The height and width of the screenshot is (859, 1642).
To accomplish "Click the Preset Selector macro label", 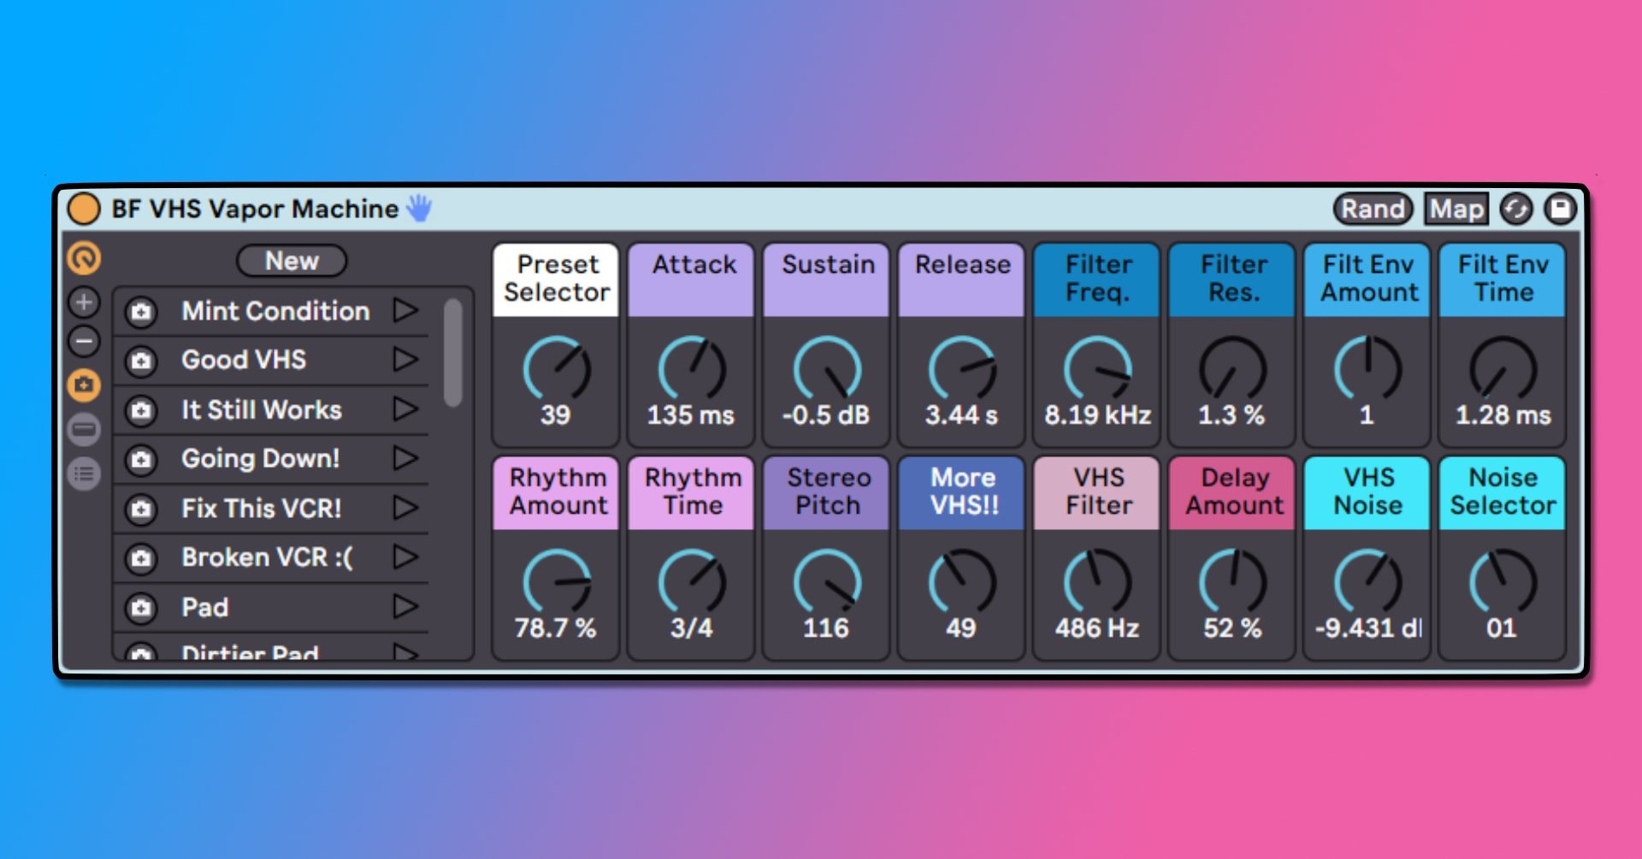I will [x=556, y=279].
